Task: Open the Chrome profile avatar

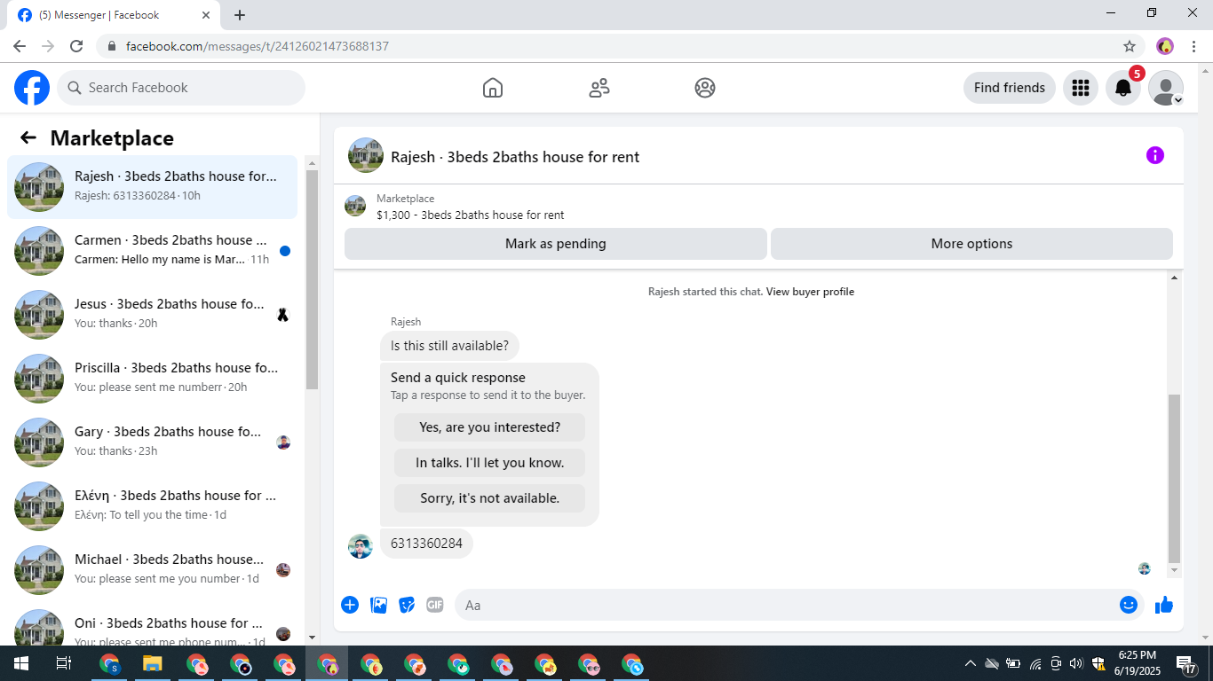Action: pos(1165,46)
